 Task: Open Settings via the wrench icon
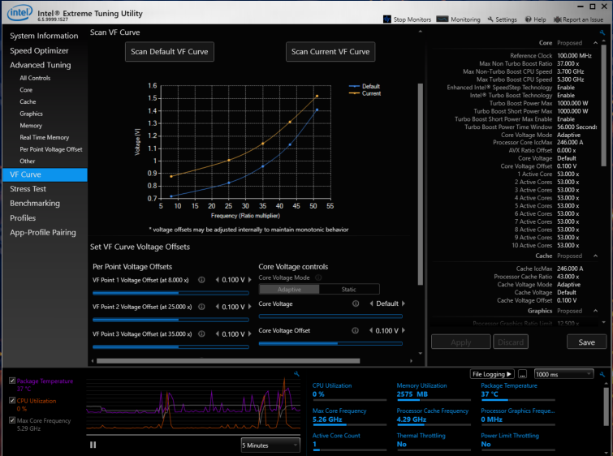[490, 19]
